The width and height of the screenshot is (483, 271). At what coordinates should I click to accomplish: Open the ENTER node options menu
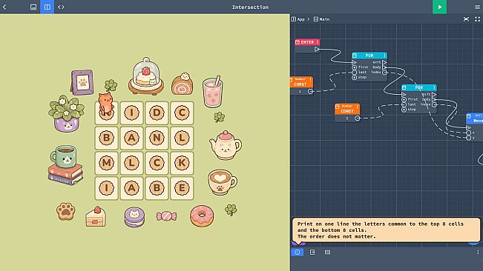tap(318, 42)
